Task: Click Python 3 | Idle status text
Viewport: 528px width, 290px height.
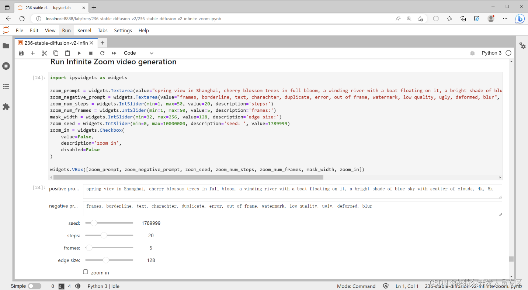Action: tap(104, 286)
